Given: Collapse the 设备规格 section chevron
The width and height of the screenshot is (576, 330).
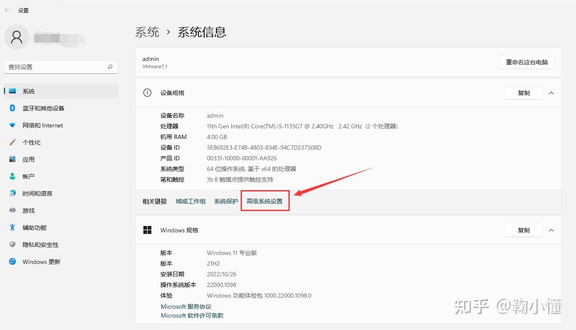Looking at the screenshot, I should pos(551,93).
